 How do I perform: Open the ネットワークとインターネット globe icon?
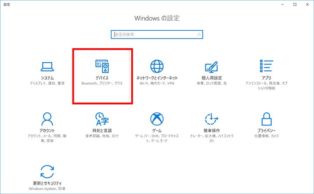[x=157, y=66]
